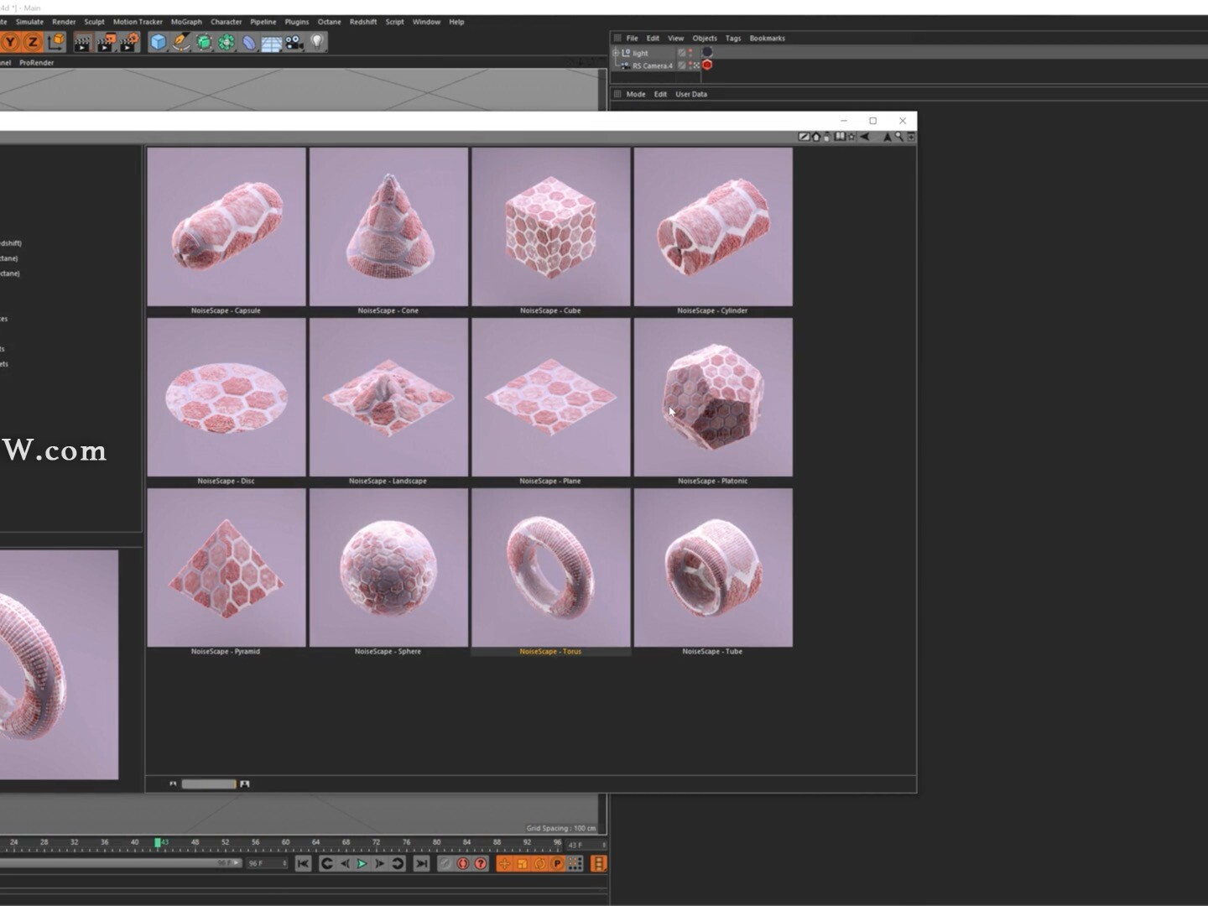Select the Add Cube primitive icon
Image resolution: width=1208 pixels, height=906 pixels.
pyautogui.click(x=159, y=41)
